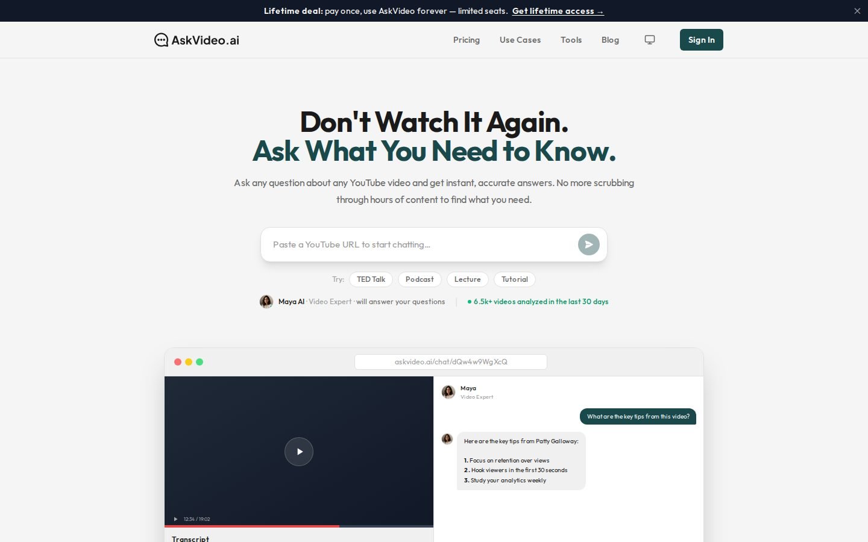The height and width of the screenshot is (542, 868).
Task: Open the Pricing page
Action: pos(467,40)
